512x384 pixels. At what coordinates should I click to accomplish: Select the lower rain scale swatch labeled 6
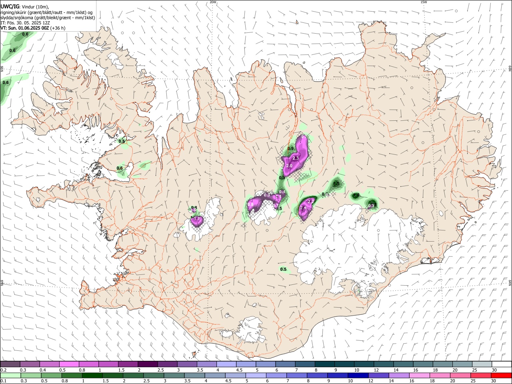[x=276, y=375]
